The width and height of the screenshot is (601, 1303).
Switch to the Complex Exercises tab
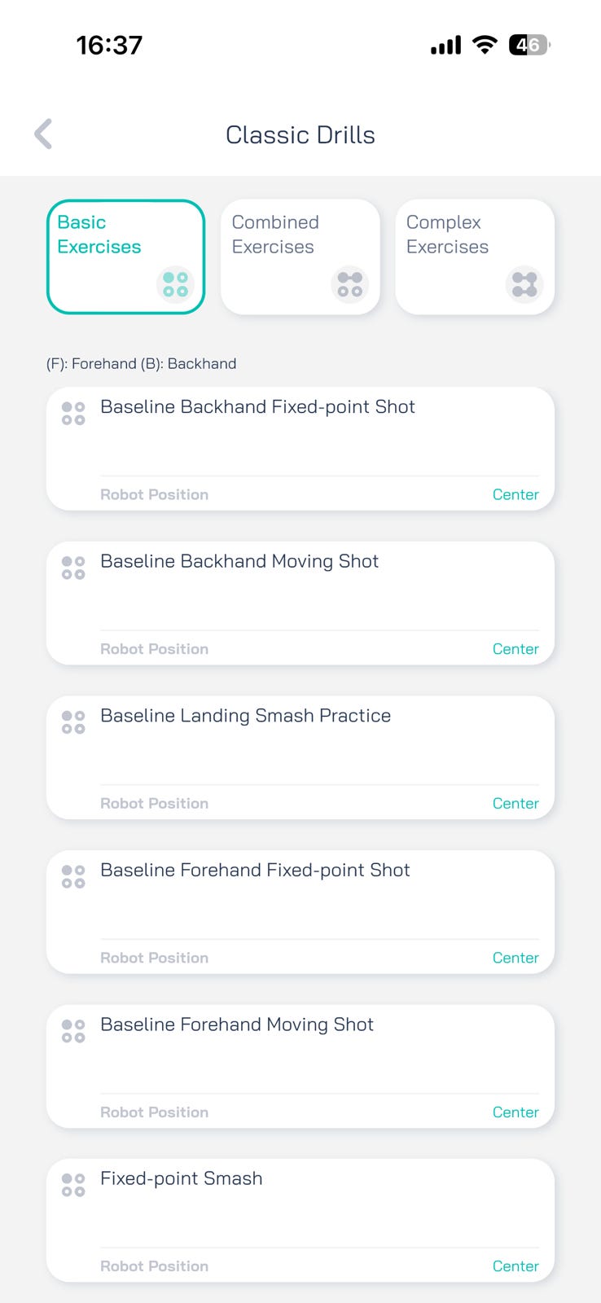(475, 257)
